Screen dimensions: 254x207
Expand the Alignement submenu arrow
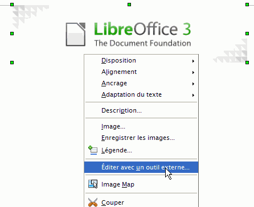coord(193,72)
